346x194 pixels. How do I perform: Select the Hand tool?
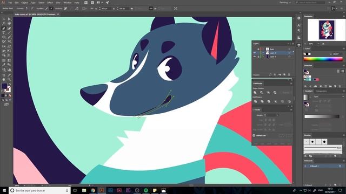(4, 79)
